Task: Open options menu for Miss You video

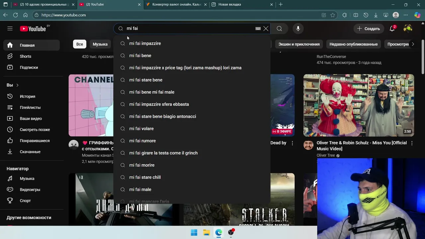Action: (x=412, y=143)
